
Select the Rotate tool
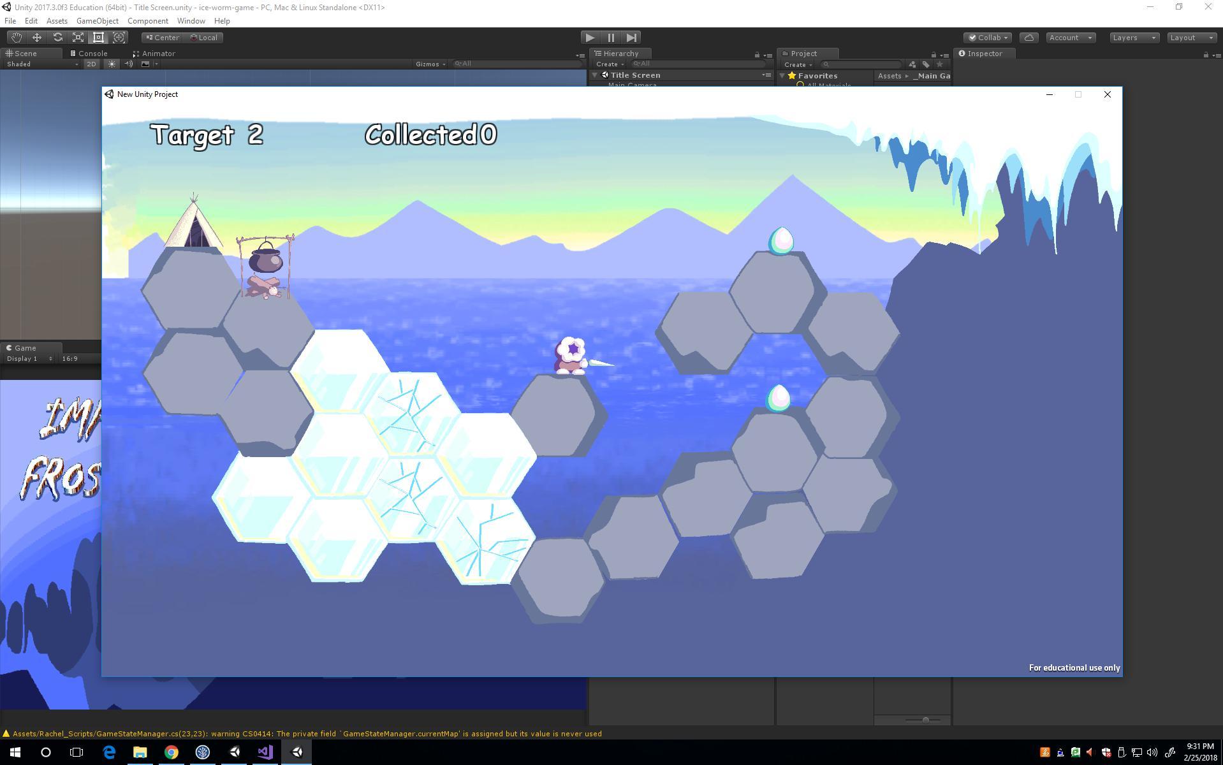(x=57, y=38)
